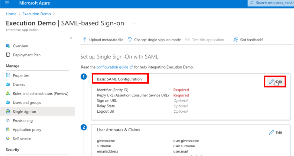294x156 pixels.
Task: Click the user.surname value
Action: [184, 146]
